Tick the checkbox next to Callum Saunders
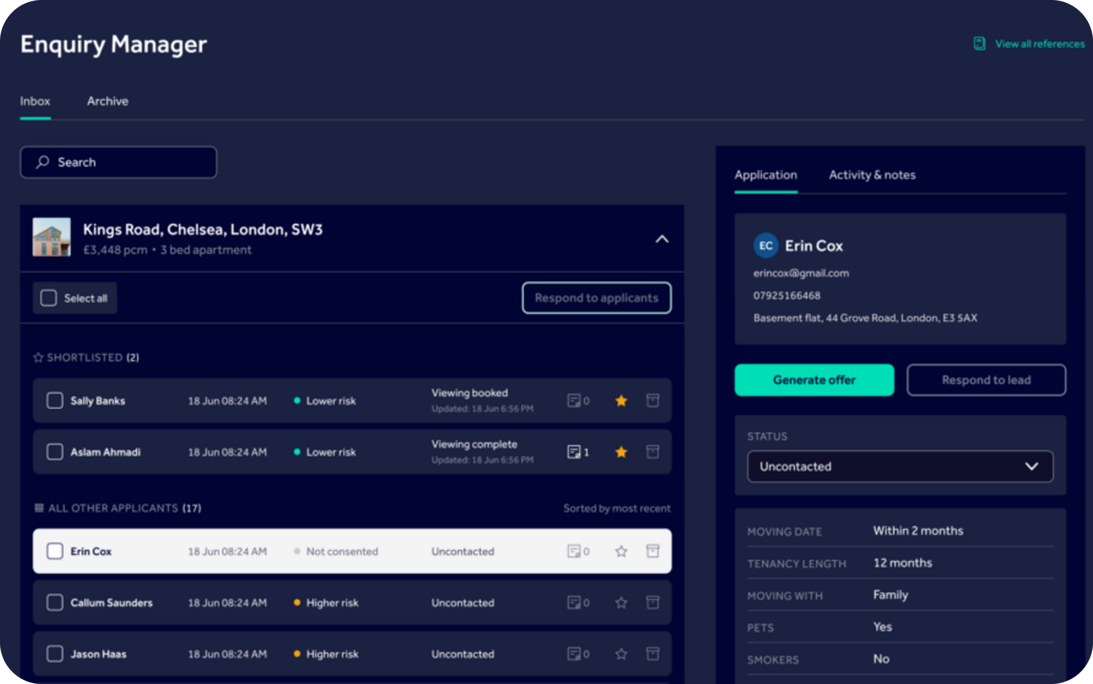Screen dimensions: 1093x684 pos(54,602)
